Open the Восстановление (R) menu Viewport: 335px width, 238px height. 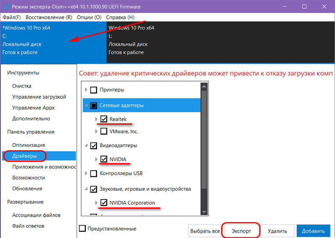49,17
